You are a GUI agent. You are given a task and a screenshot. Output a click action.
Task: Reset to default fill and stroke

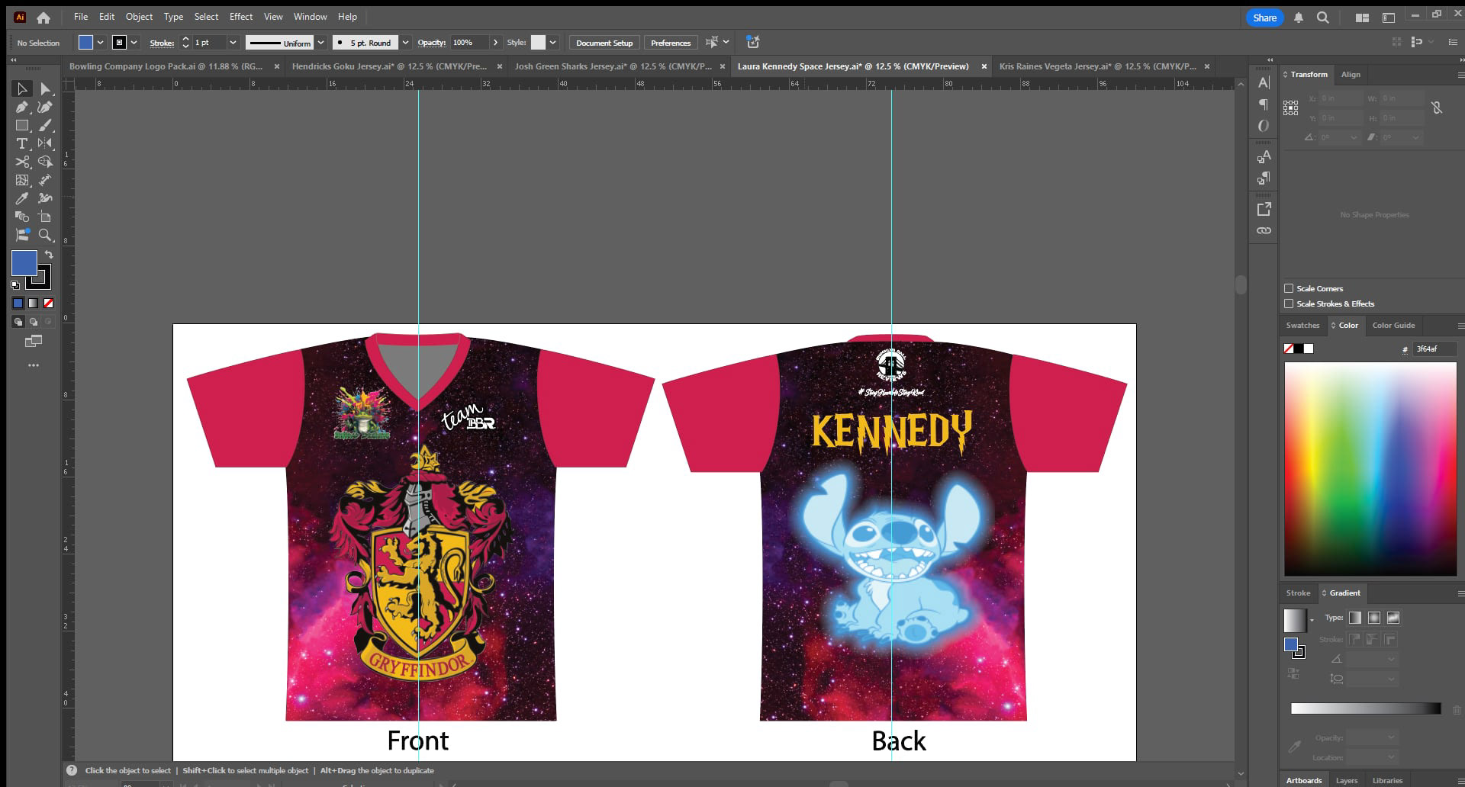(x=15, y=285)
